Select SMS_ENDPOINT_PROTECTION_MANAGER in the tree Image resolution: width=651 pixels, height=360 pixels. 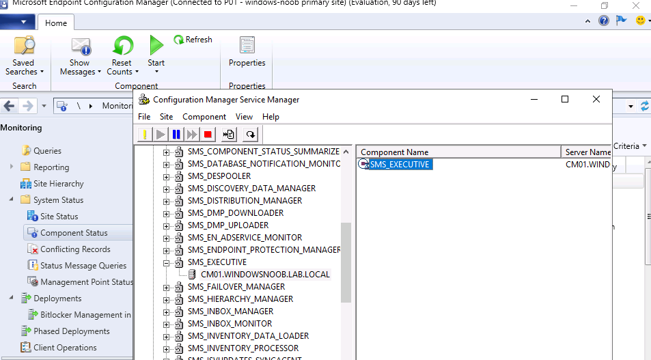(264, 250)
